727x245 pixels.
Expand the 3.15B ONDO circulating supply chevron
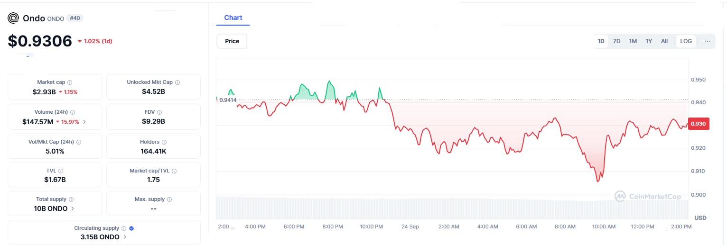[125, 237]
